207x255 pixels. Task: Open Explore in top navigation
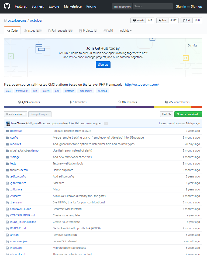coord(54,6)
